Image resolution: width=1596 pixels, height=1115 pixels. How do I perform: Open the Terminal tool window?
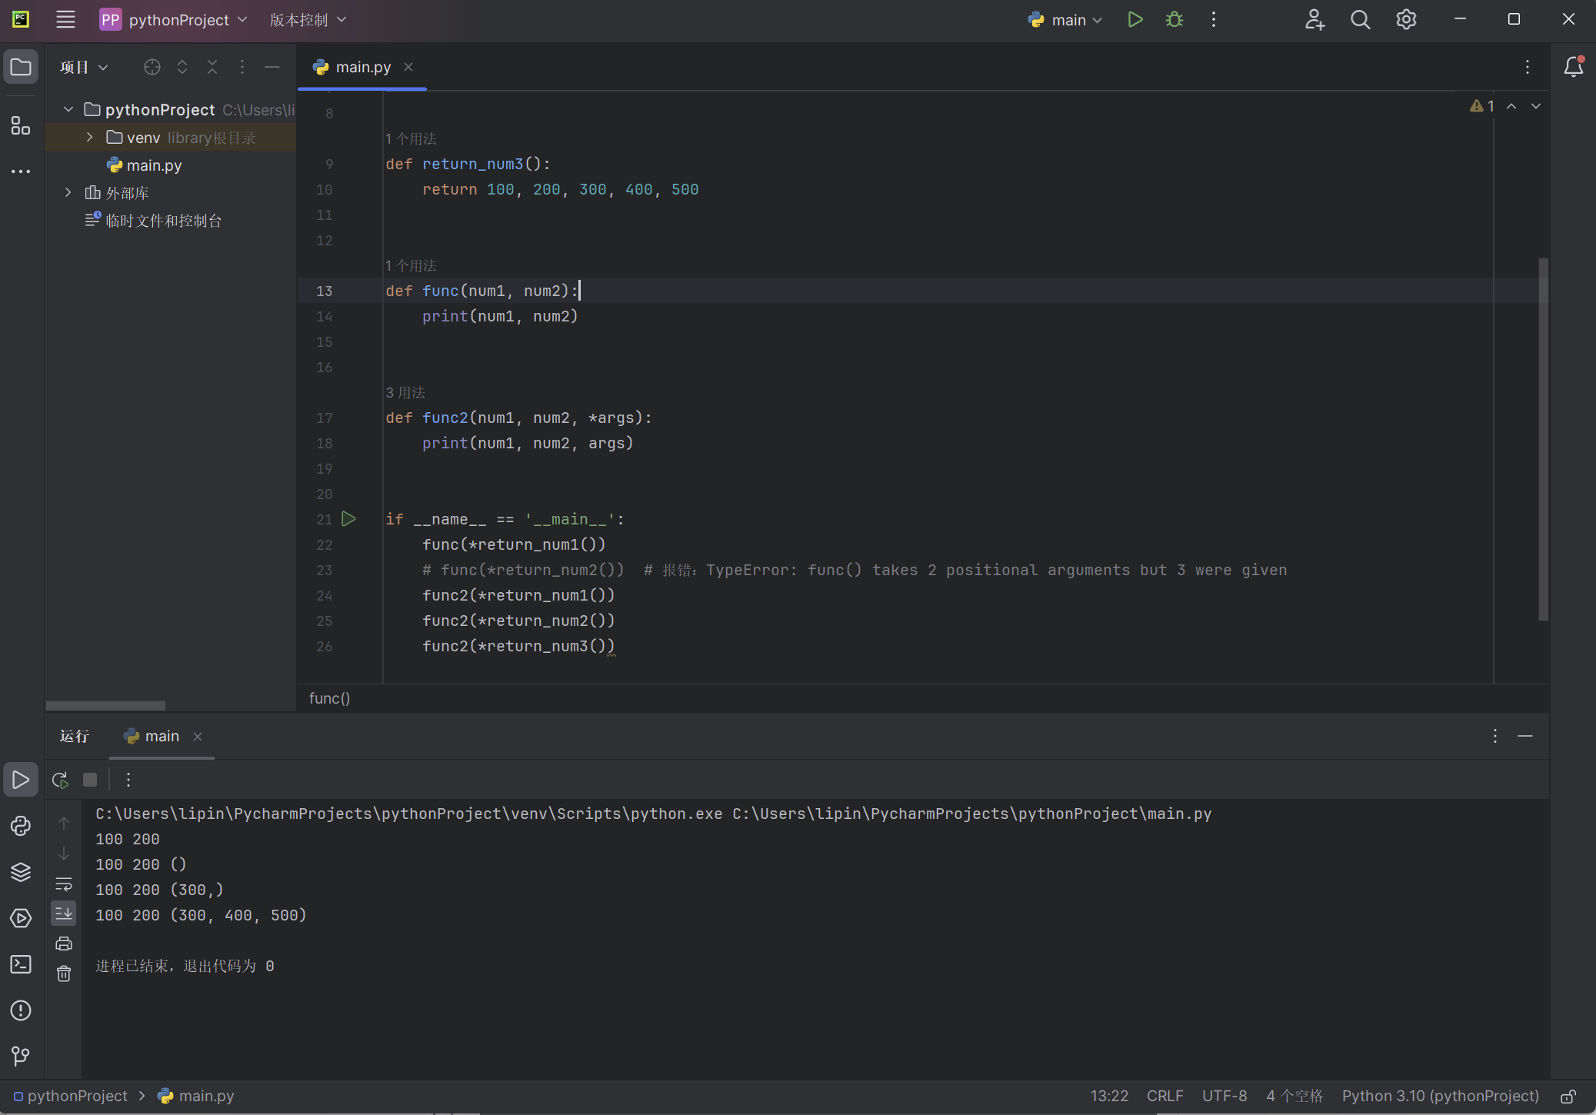point(21,964)
